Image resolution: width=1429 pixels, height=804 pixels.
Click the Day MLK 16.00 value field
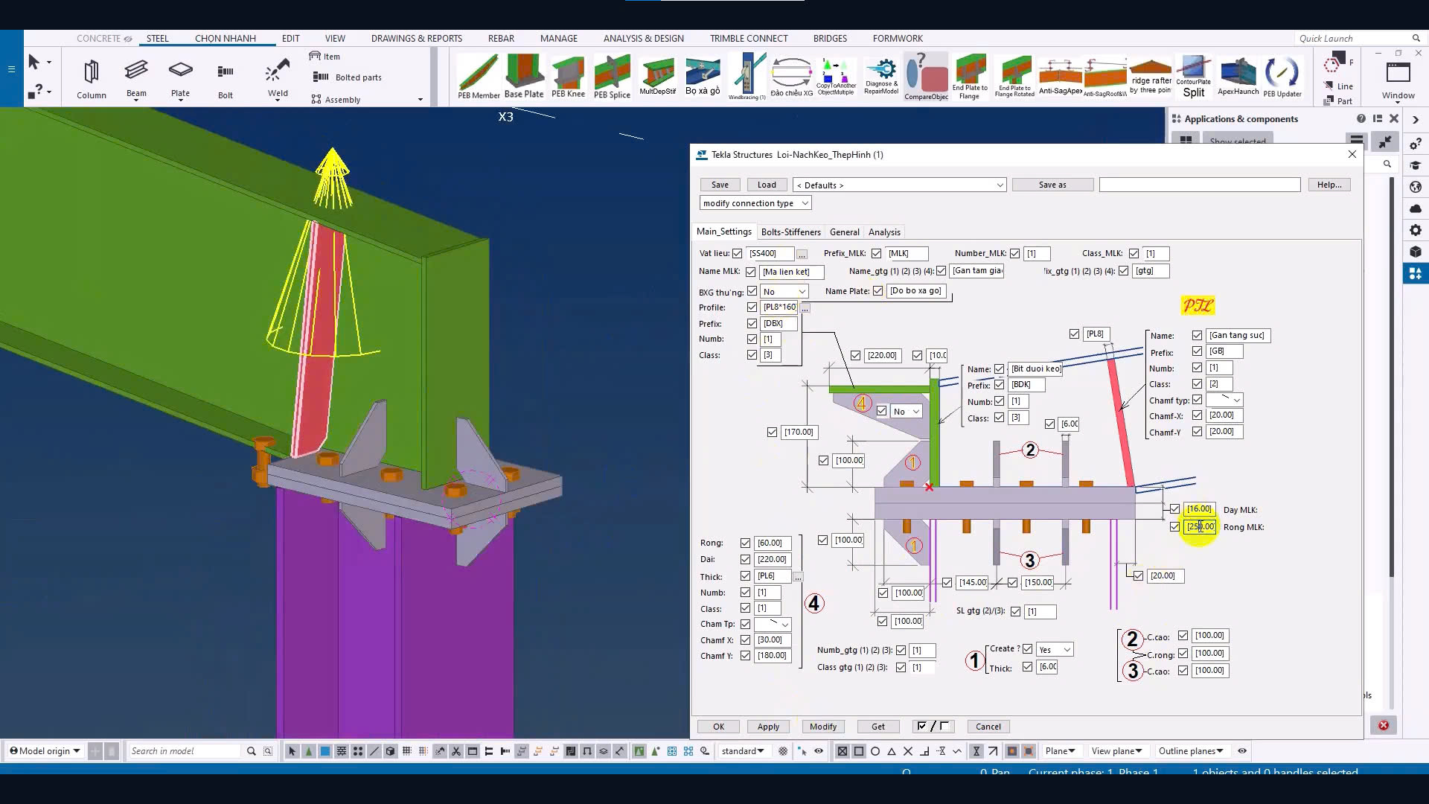1199,509
